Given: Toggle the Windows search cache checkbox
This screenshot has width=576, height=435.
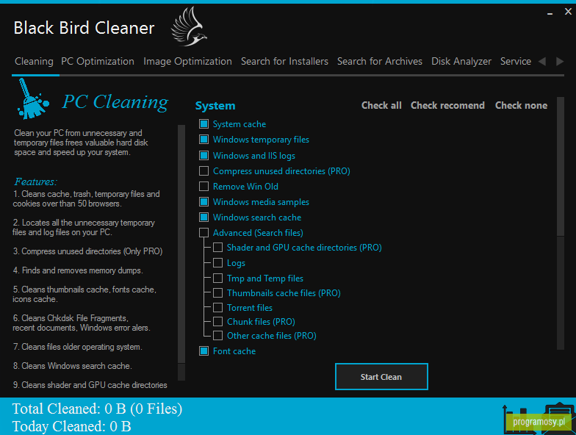Looking at the screenshot, I should pyautogui.click(x=204, y=217).
